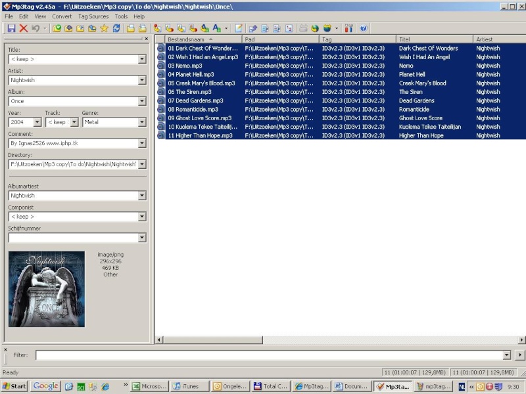
Task: Open the View menu
Action: 40,16
